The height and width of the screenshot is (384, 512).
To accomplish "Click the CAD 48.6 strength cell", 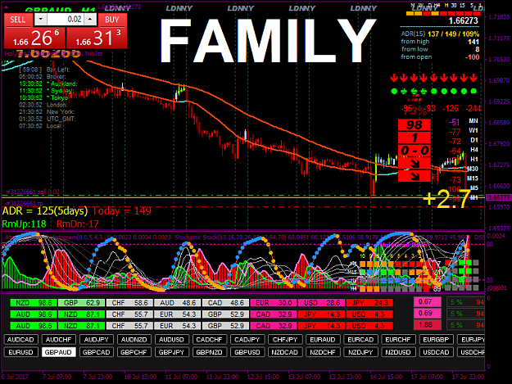I will [225, 303].
